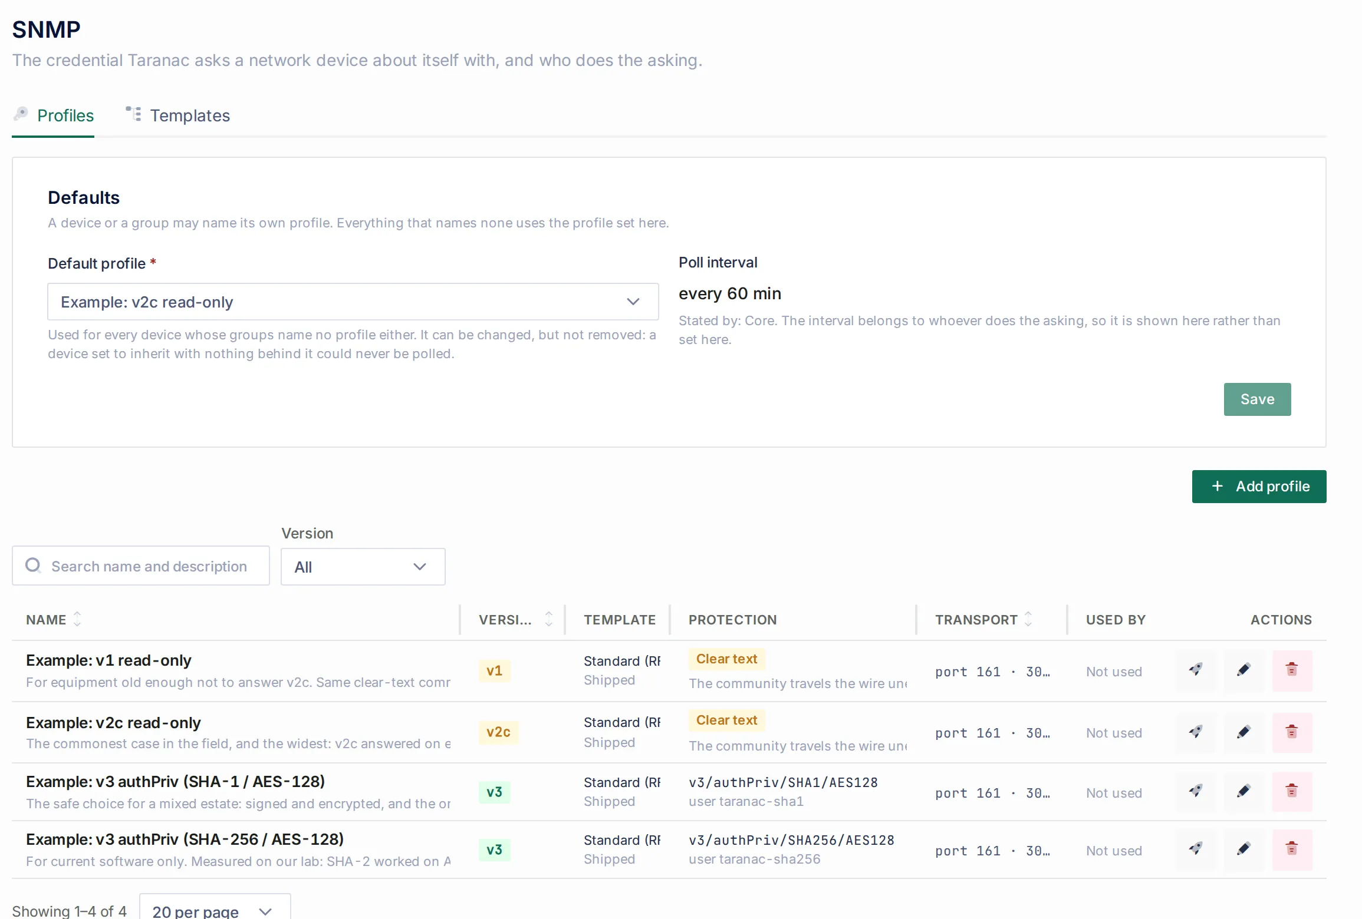Click the Add profile button
This screenshot has height=919, width=1362.
[x=1259, y=487]
